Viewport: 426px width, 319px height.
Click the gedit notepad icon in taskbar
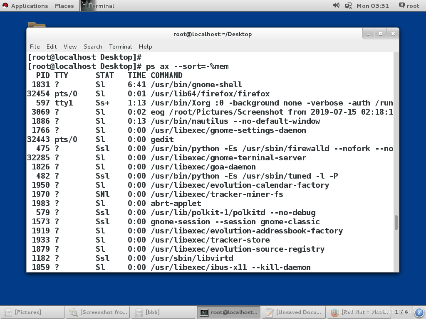pyautogui.click(x=269, y=312)
